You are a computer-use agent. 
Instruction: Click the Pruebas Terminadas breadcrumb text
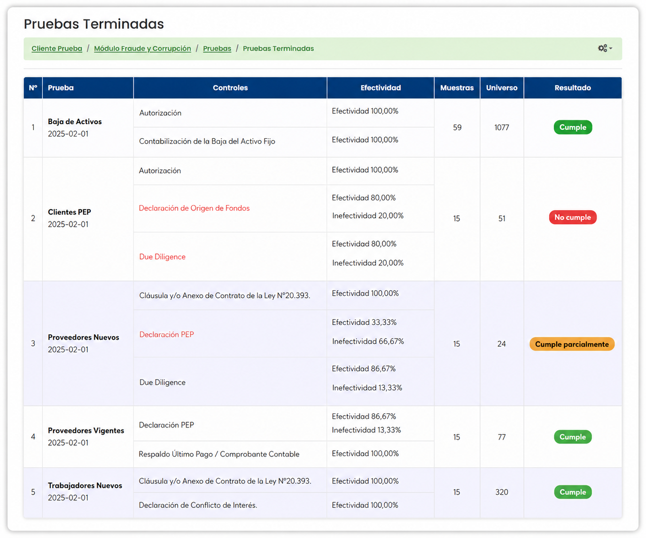(278, 48)
